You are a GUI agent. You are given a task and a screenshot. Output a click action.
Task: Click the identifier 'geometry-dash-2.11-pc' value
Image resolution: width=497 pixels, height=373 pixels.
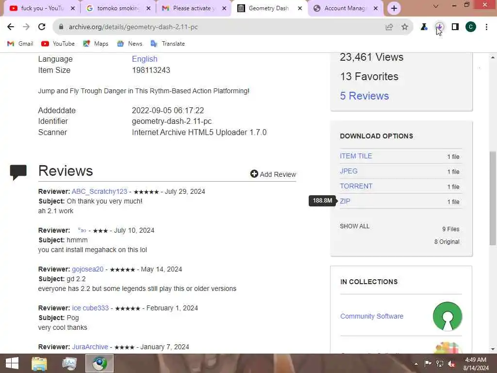(x=172, y=121)
